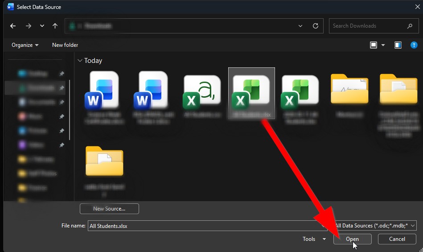Click the Change your view icon
The width and height of the screenshot is (423, 252).
[374, 45]
